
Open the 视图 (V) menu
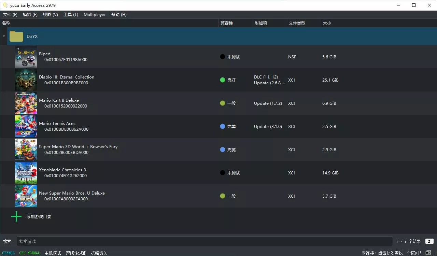click(51, 15)
